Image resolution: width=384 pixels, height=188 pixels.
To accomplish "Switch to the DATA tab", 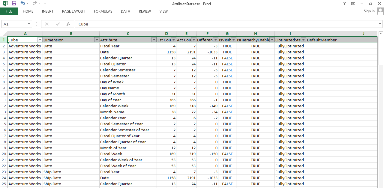I will click(125, 11).
